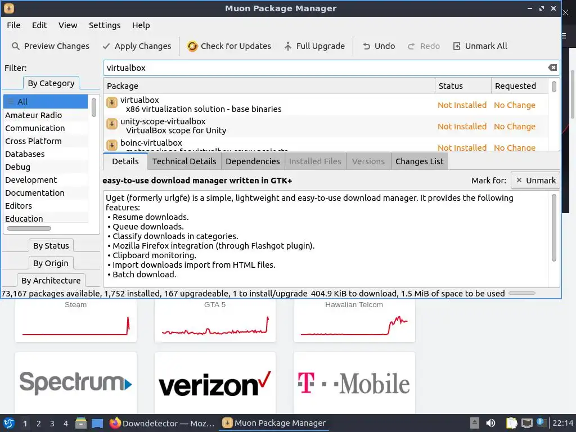576x432 pixels.
Task: Select the Amateur Radio category
Action: [x=46, y=115]
